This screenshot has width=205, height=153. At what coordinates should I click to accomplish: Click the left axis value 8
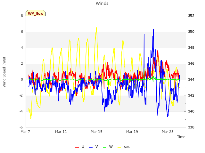coord(22,16)
